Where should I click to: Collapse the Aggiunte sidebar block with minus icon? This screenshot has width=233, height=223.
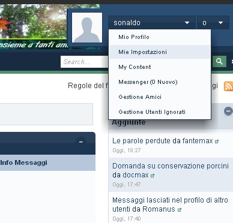pyautogui.click(x=228, y=111)
